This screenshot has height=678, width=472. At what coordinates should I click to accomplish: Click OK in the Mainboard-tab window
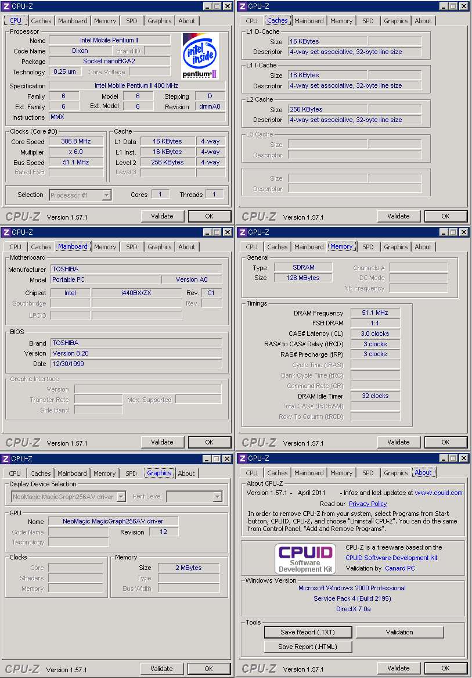[209, 442]
